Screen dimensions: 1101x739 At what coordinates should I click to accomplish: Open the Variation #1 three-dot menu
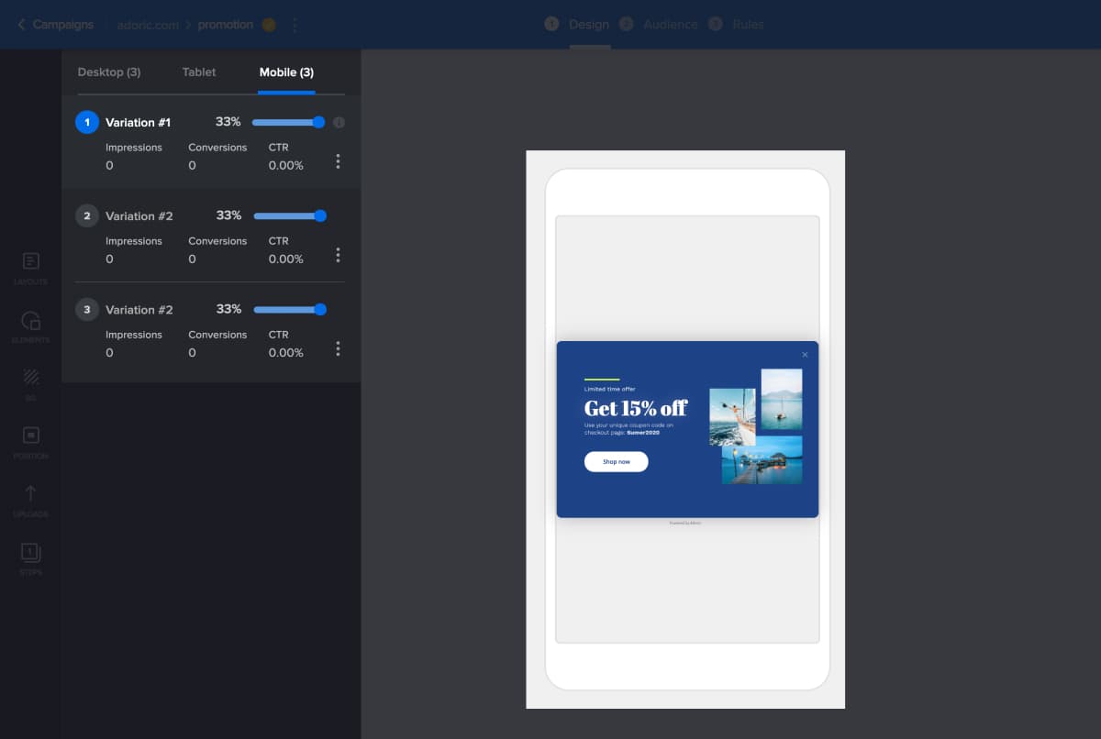coord(338,161)
